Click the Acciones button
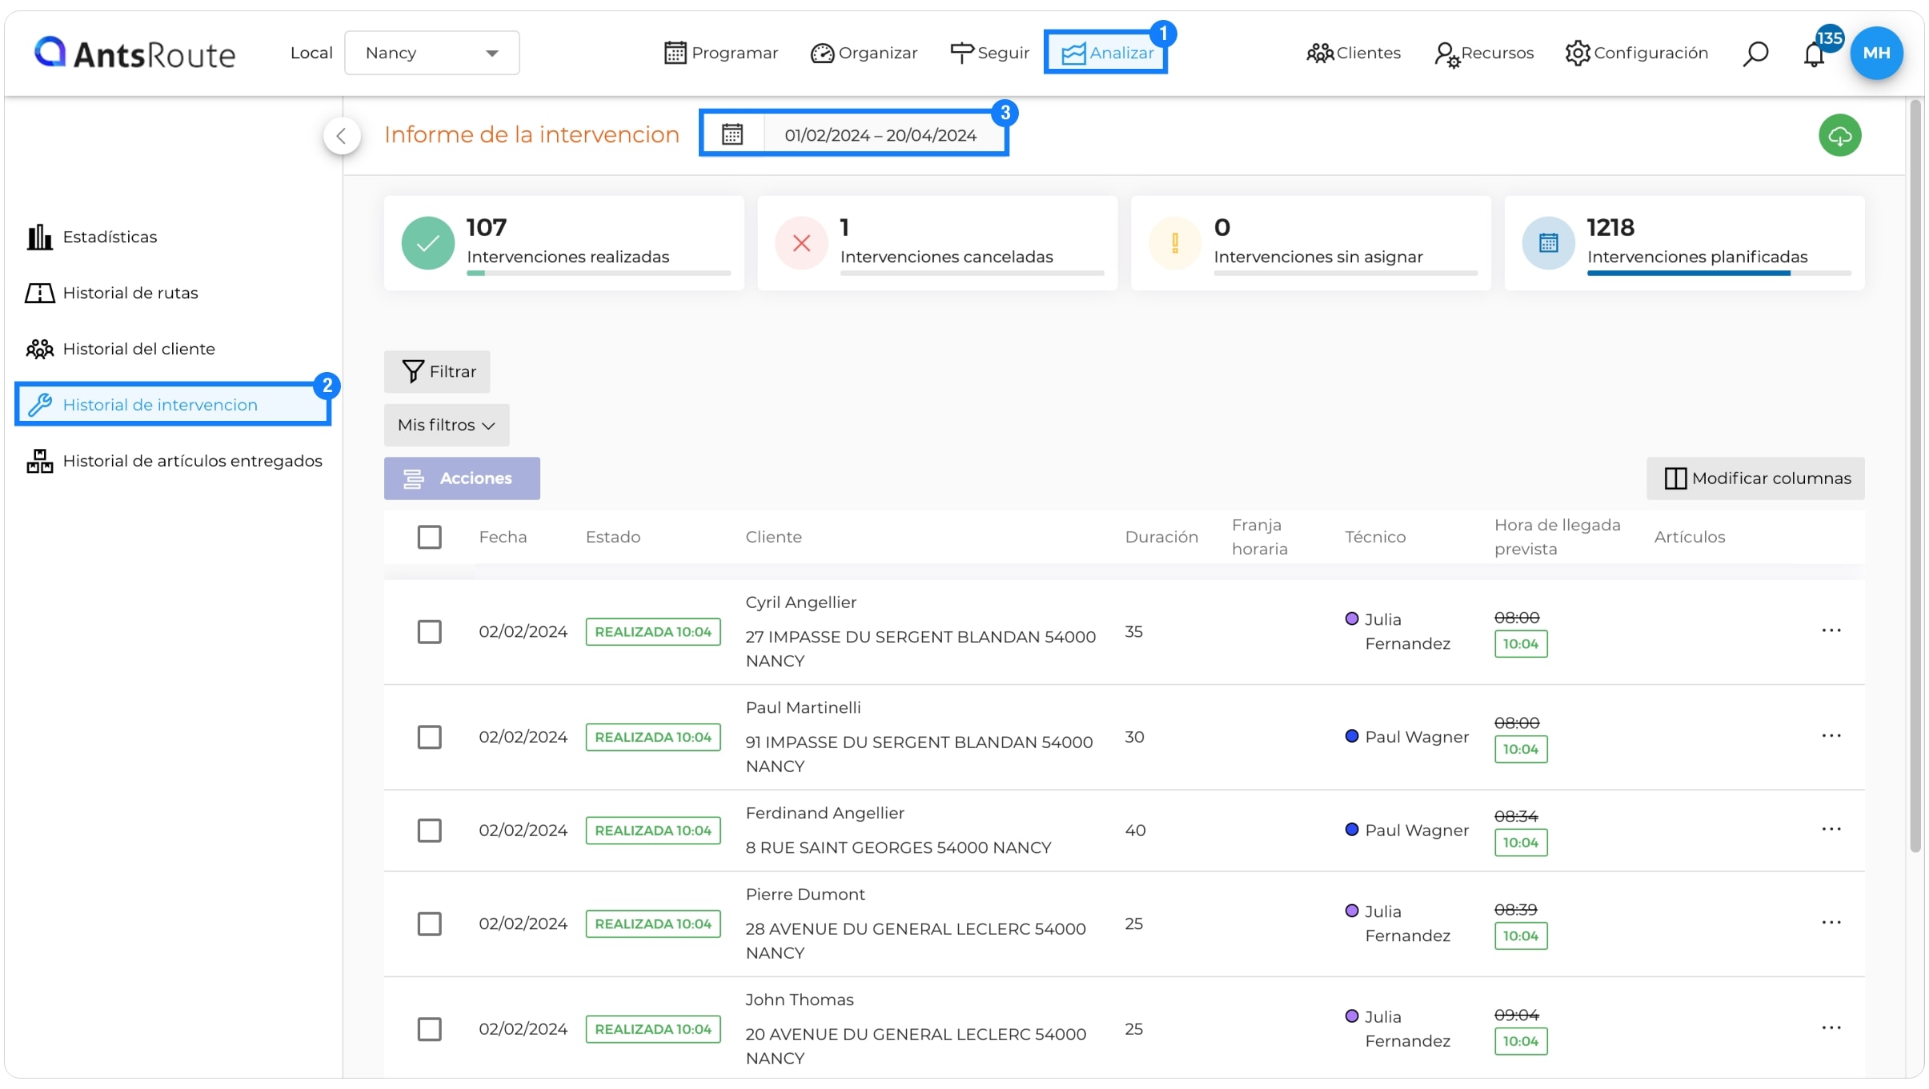Viewport: 1929px width, 1089px height. pos(462,478)
